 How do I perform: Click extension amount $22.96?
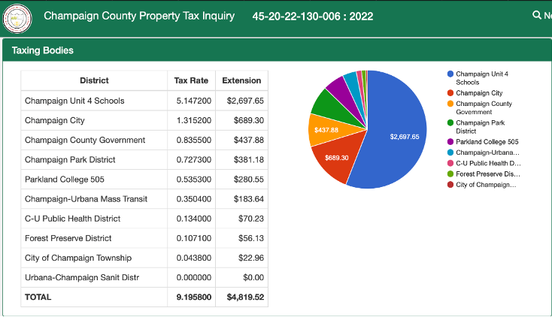(251, 258)
